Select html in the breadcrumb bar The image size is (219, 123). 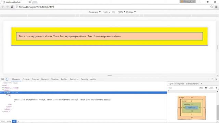coord(3,121)
